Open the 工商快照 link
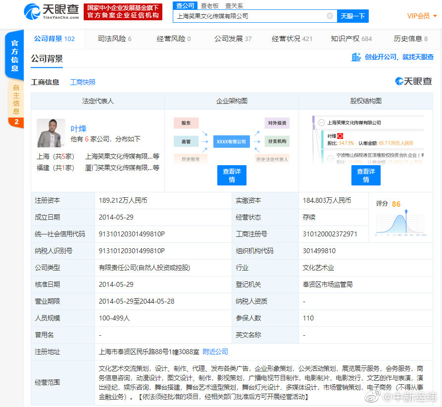The image size is (442, 407). [x=83, y=82]
